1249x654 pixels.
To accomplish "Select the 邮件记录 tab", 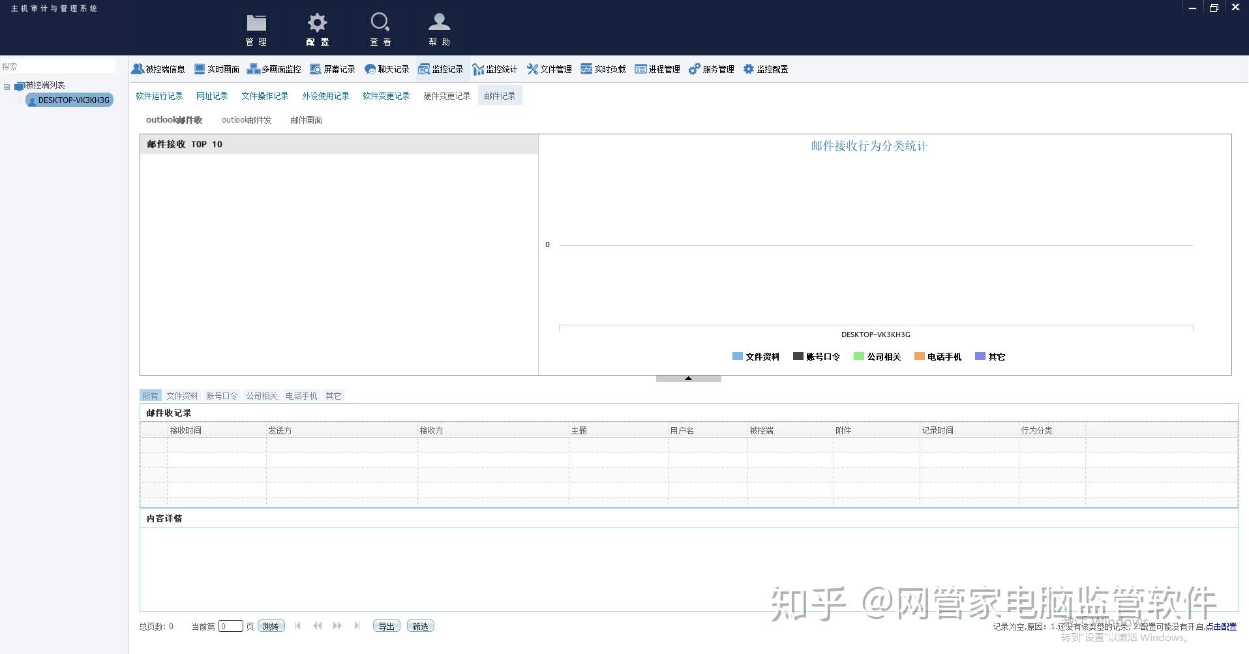I will tap(500, 96).
